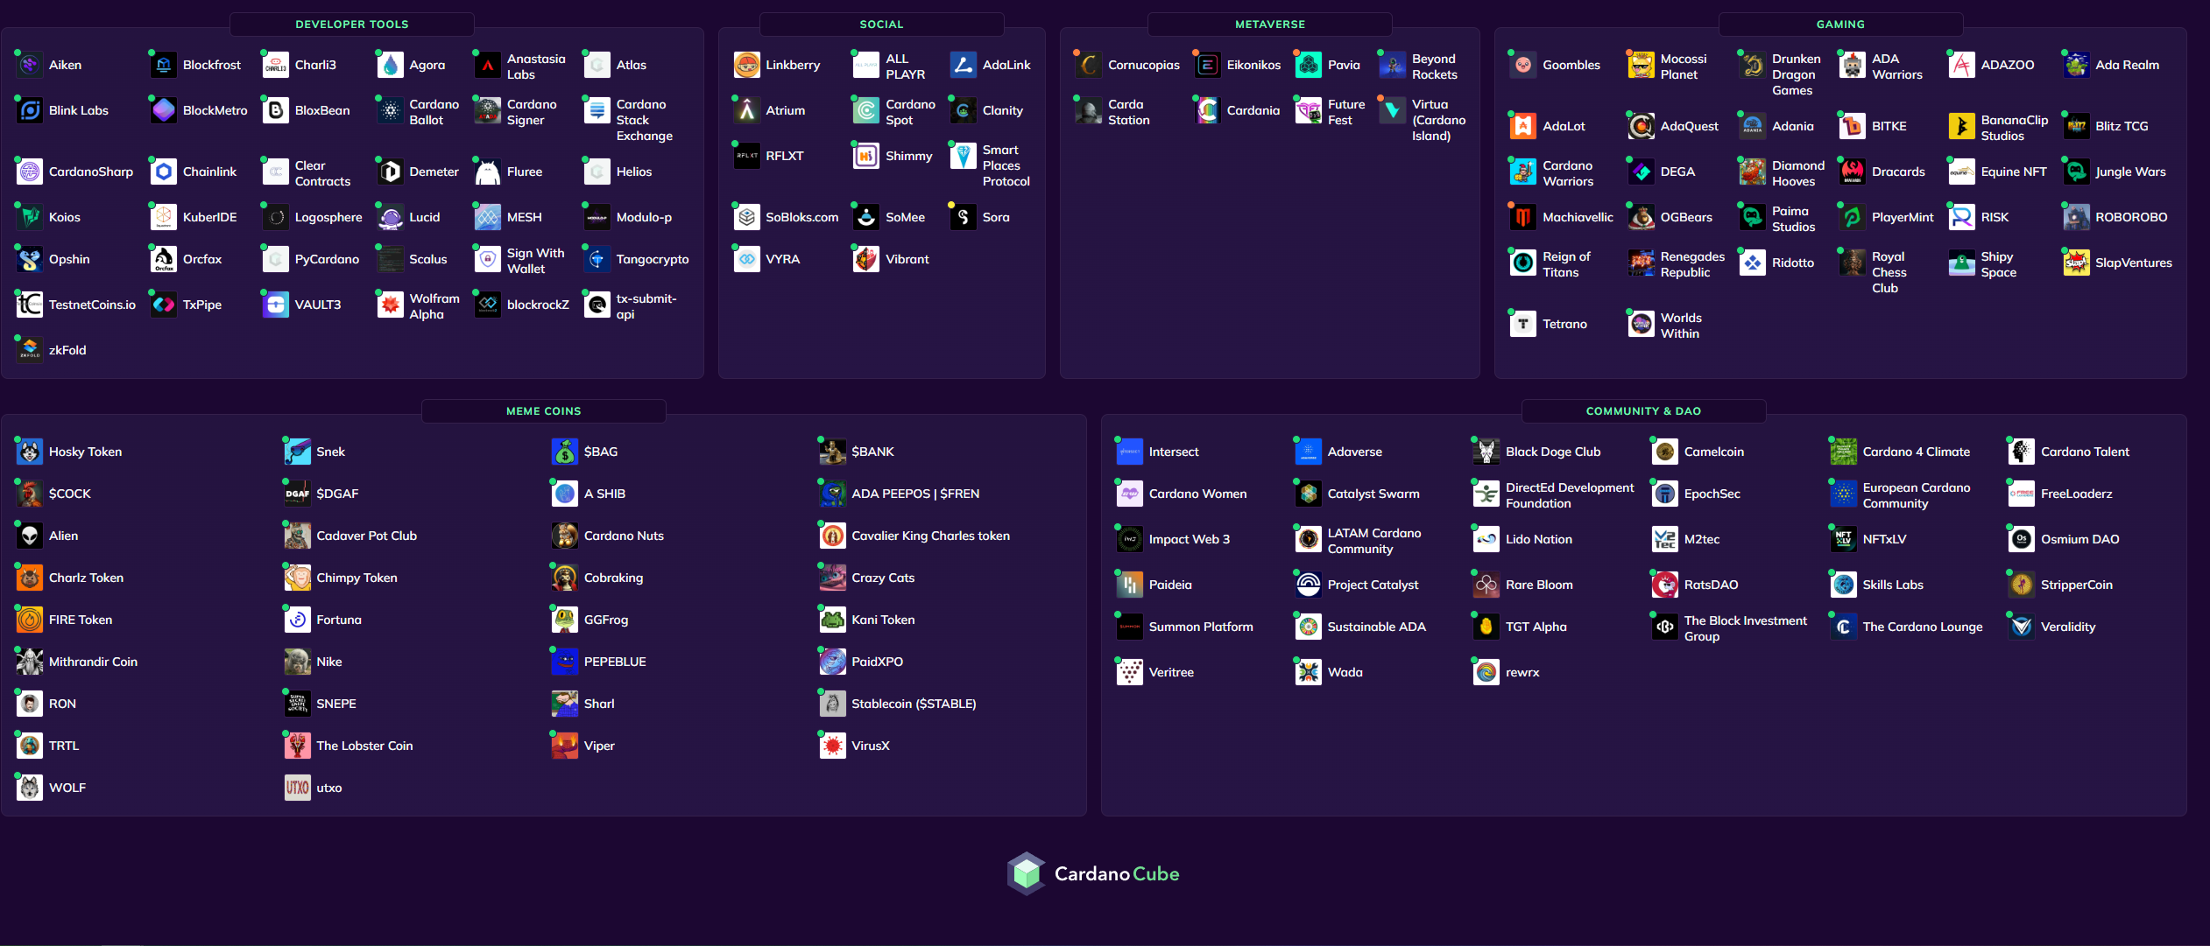2210x946 pixels.
Task: Open the TGT Alpha icon
Action: click(1486, 627)
